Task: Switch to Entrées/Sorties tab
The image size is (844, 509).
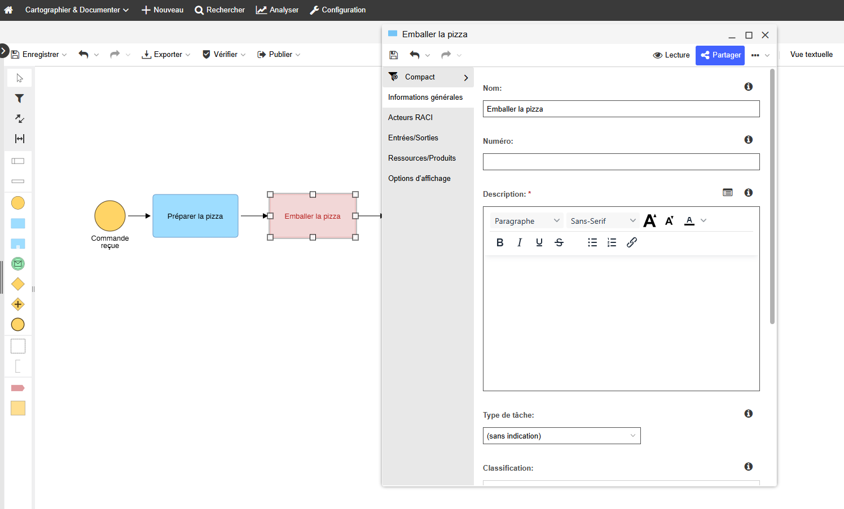Action: (x=414, y=138)
